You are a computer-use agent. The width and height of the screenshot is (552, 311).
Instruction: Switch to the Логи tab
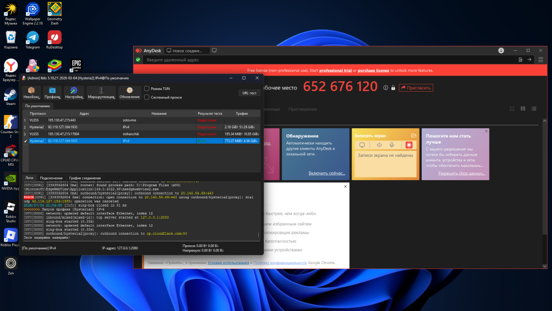pyautogui.click(x=29, y=178)
